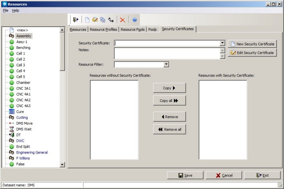The image size is (284, 189).
Task: Open the File menu
Action: point(5,11)
